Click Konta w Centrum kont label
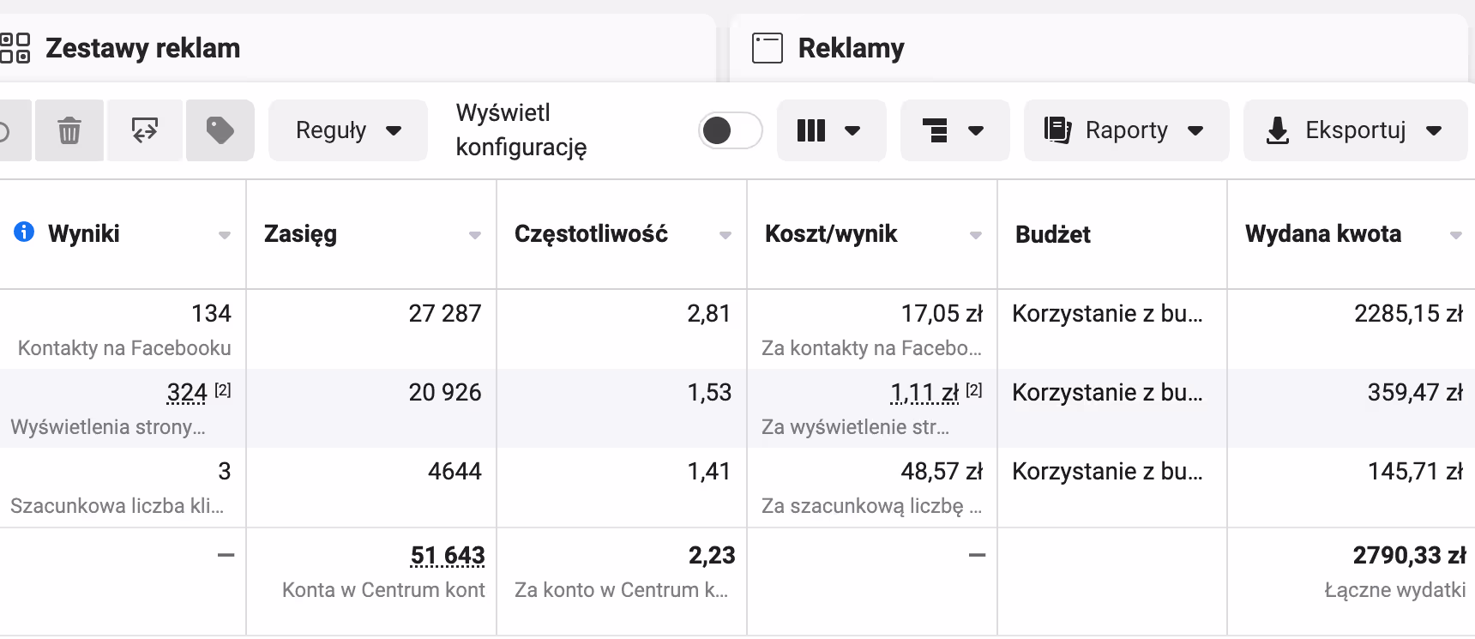Viewport: 1475px width, 639px height. (383, 590)
